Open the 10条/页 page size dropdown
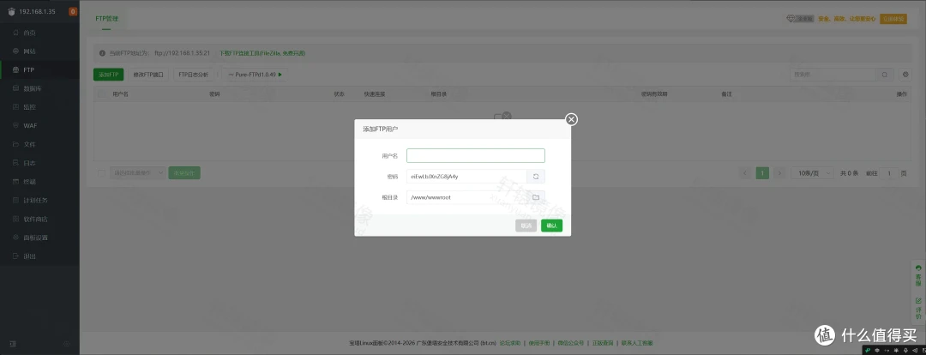The width and height of the screenshot is (926, 355). pyautogui.click(x=813, y=173)
